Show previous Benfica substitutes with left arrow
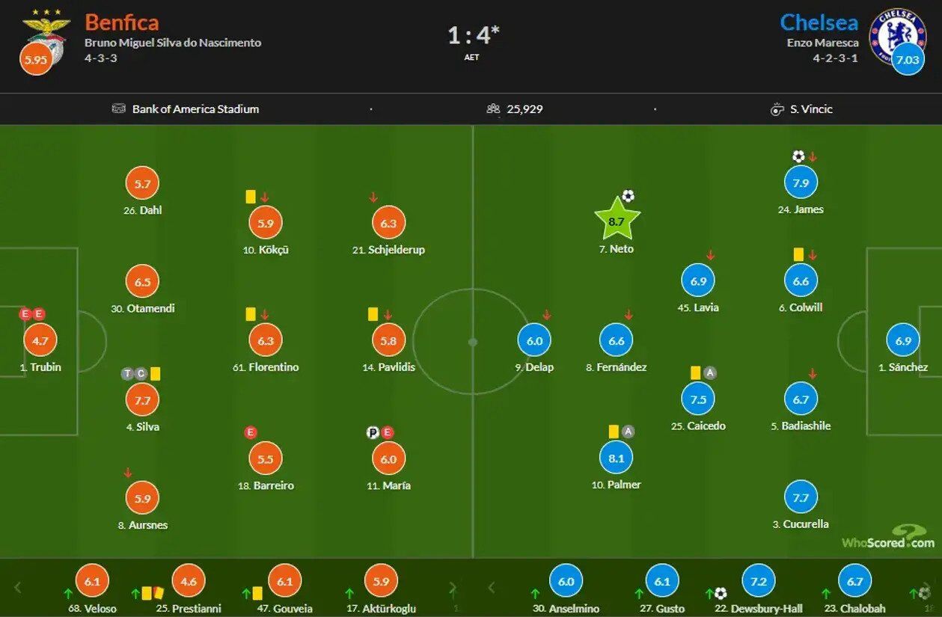Screen dimensions: 942x617 pos(19,587)
